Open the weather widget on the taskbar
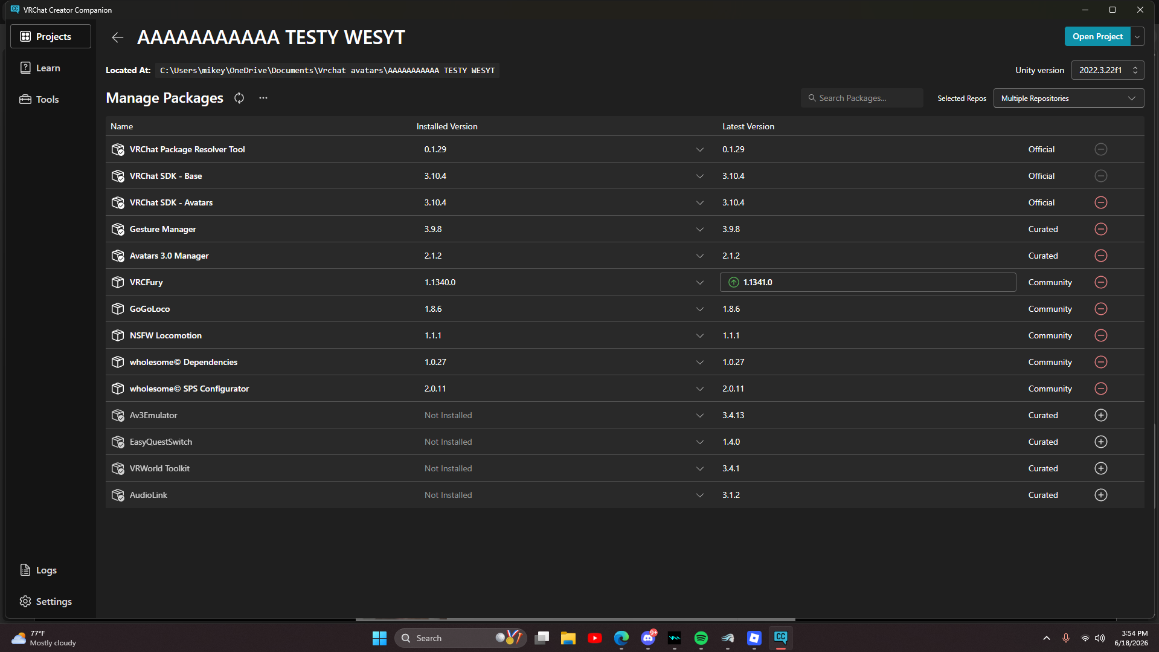 pyautogui.click(x=44, y=638)
